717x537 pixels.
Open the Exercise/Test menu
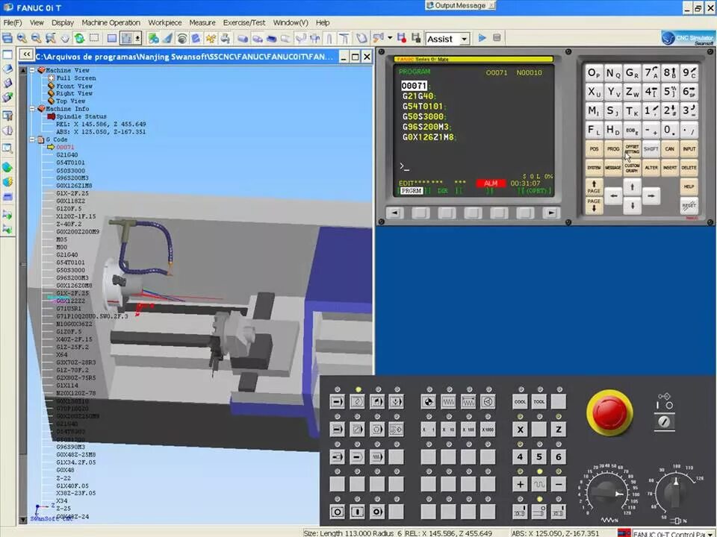click(243, 22)
